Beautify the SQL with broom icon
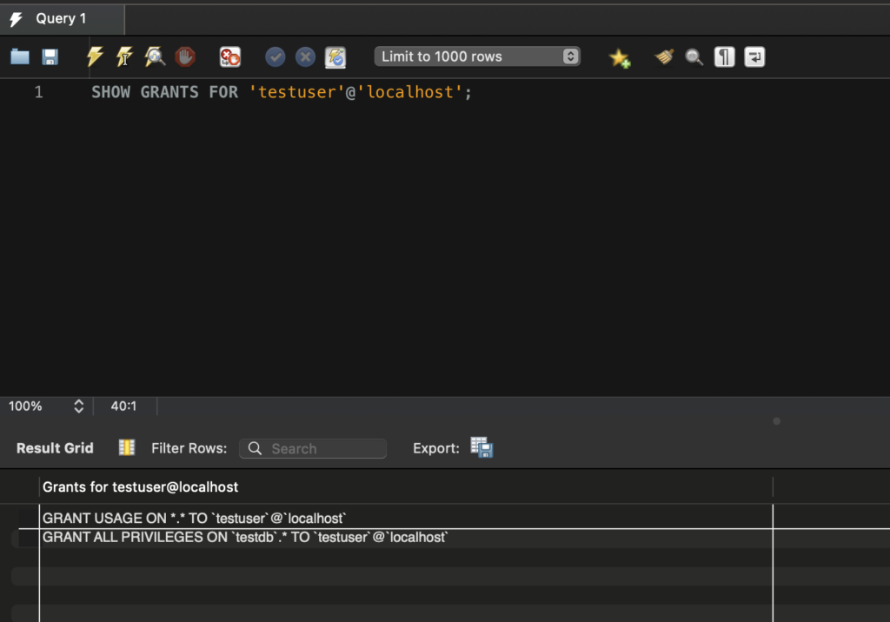Image resolution: width=890 pixels, height=622 pixels. tap(664, 57)
